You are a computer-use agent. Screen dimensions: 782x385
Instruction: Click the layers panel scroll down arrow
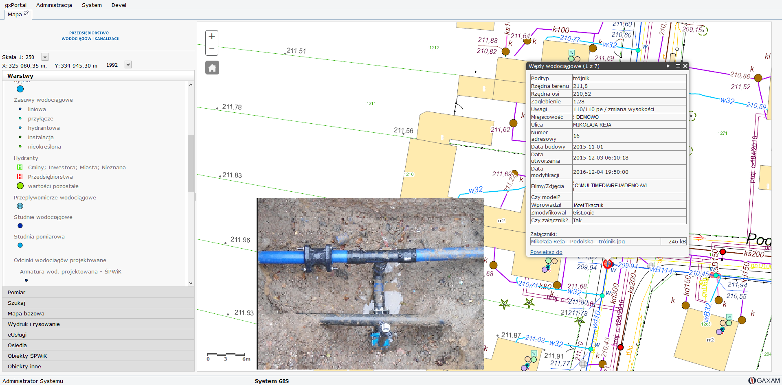[x=191, y=283]
